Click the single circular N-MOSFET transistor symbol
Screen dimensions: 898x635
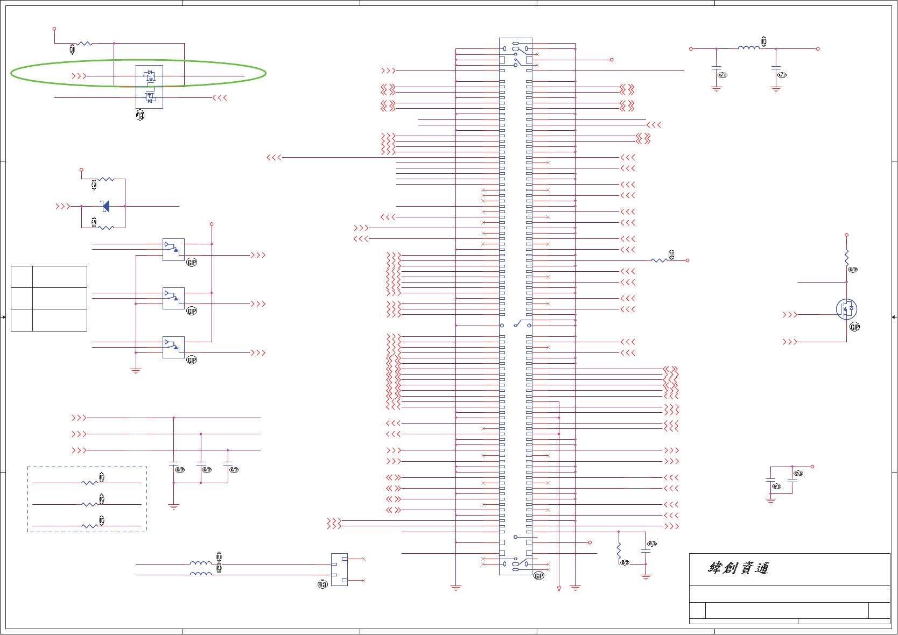[x=846, y=309]
